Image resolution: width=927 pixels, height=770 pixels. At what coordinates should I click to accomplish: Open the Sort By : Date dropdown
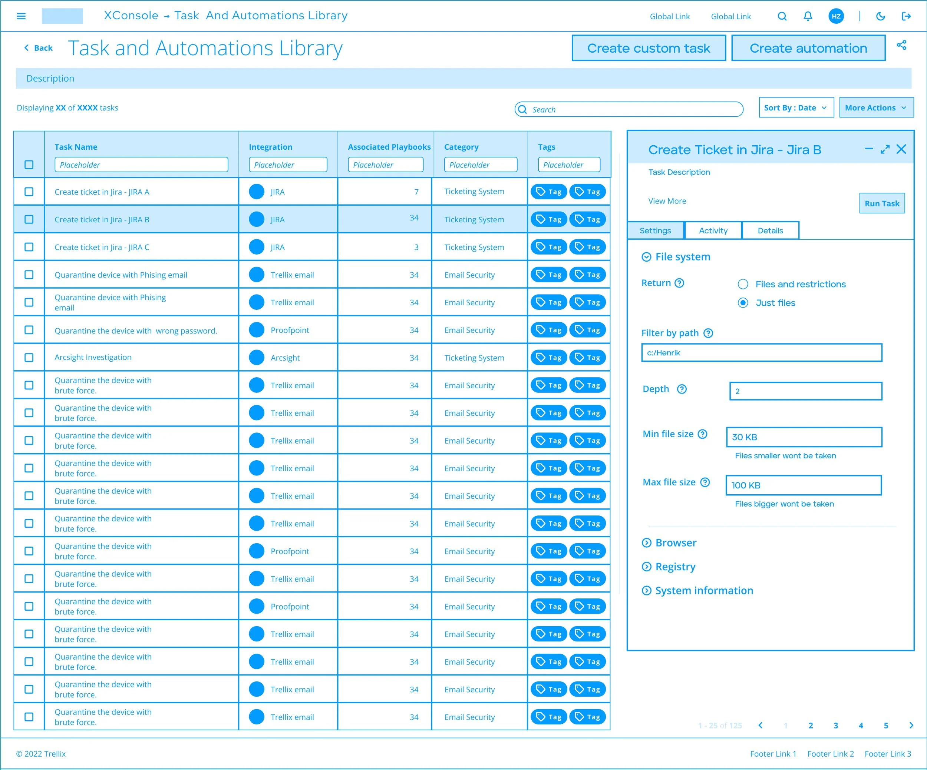(796, 107)
